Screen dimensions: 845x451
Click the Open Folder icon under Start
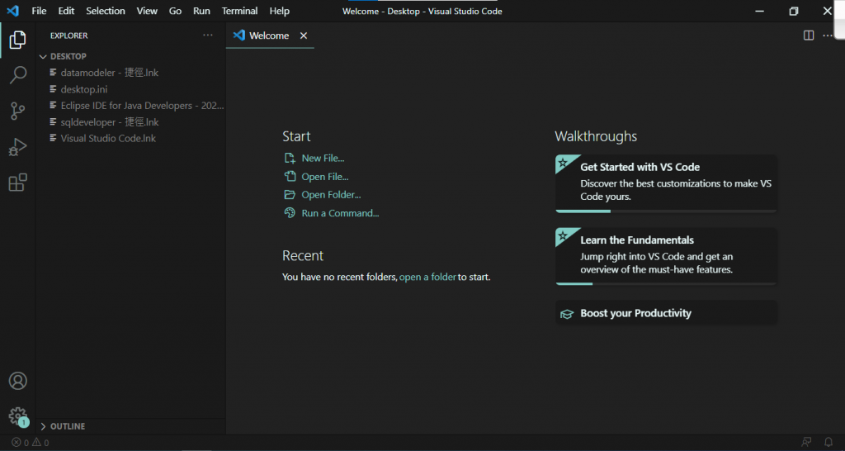point(290,195)
